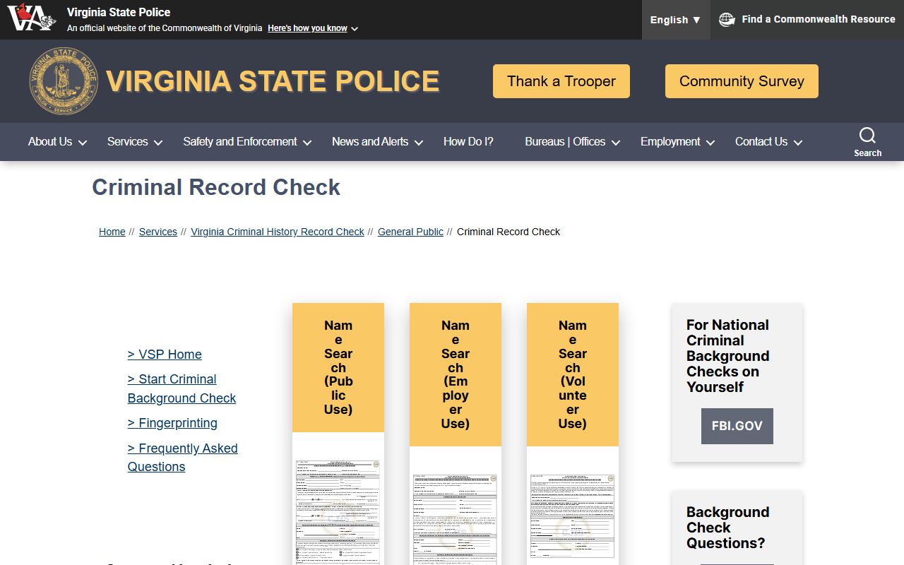Expand the Employment menu chevron

tap(710, 143)
